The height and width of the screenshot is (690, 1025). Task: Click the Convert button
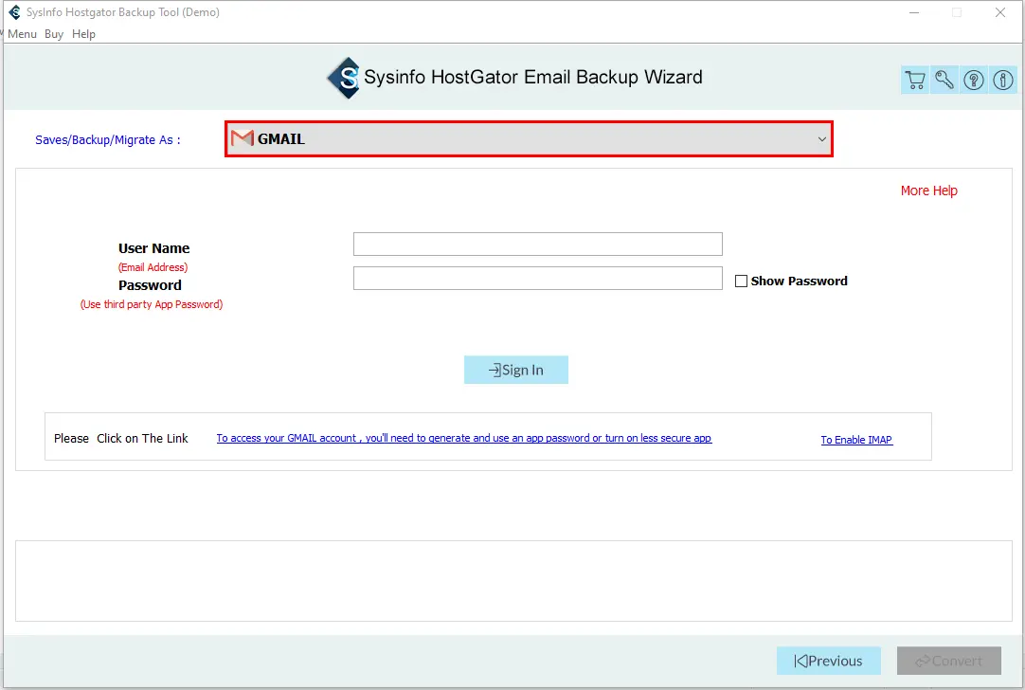(948, 661)
